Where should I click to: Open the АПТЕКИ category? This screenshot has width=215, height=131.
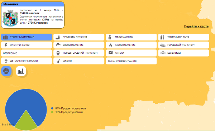click(x=131, y=53)
